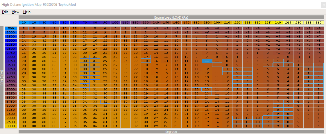Pick the 190 kPa load column header

point(207,23)
